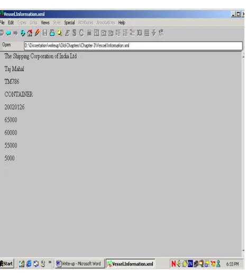Go back using the blue back arrow

(8, 33)
